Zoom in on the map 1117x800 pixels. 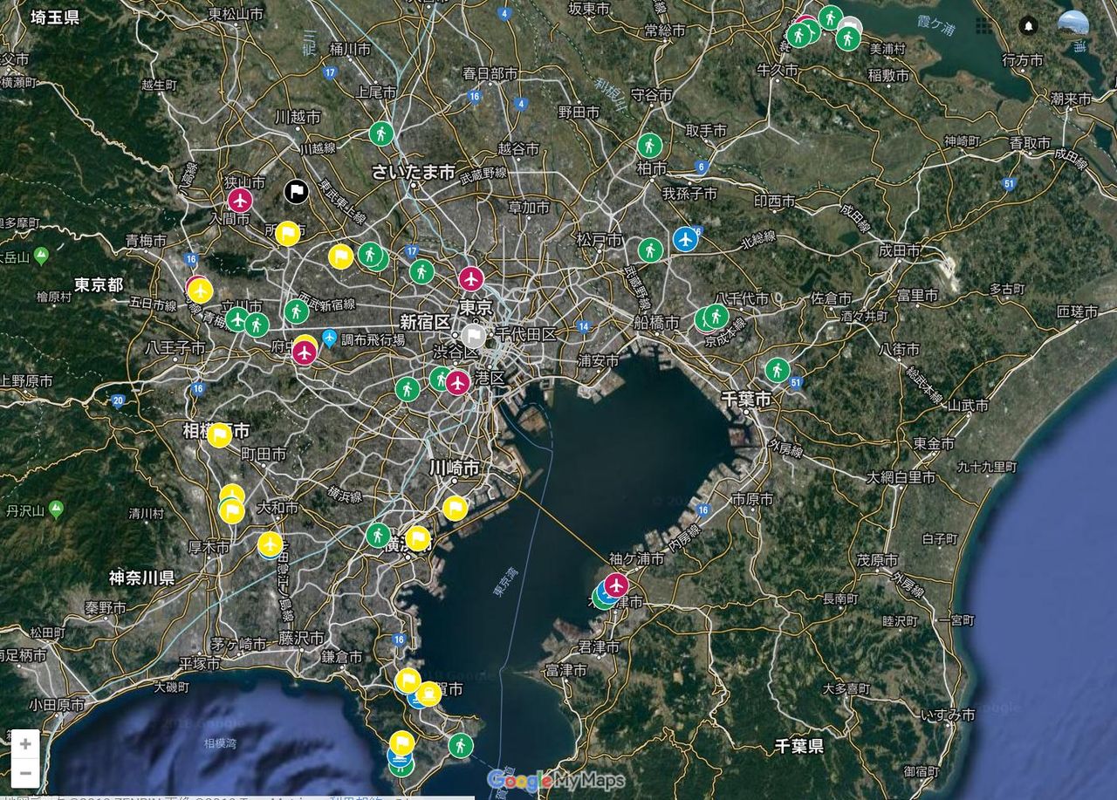(x=25, y=744)
